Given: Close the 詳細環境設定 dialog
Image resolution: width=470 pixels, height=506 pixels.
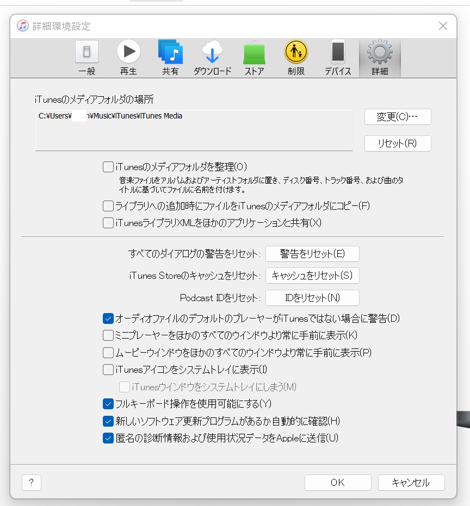Looking at the screenshot, I should tap(443, 26).
